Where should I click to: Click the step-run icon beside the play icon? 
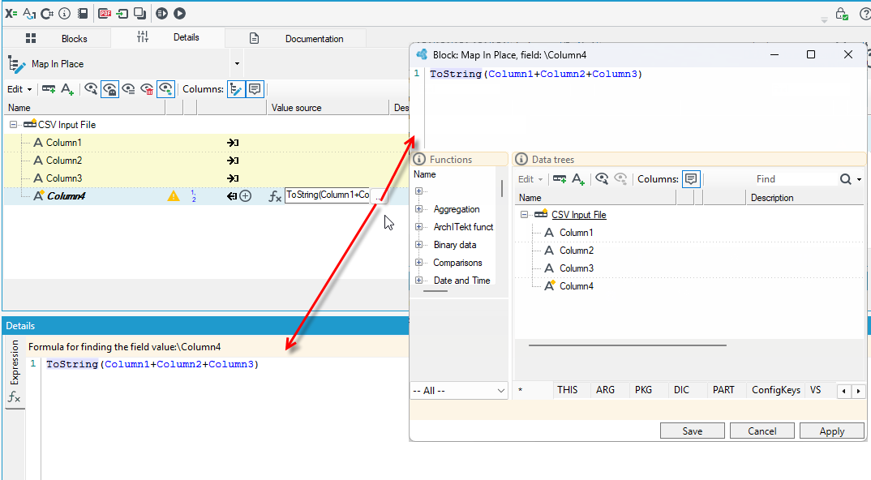161,13
